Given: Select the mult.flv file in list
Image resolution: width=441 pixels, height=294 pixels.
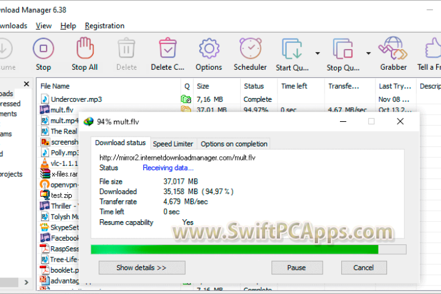Looking at the screenshot, I should pyautogui.click(x=62, y=110).
